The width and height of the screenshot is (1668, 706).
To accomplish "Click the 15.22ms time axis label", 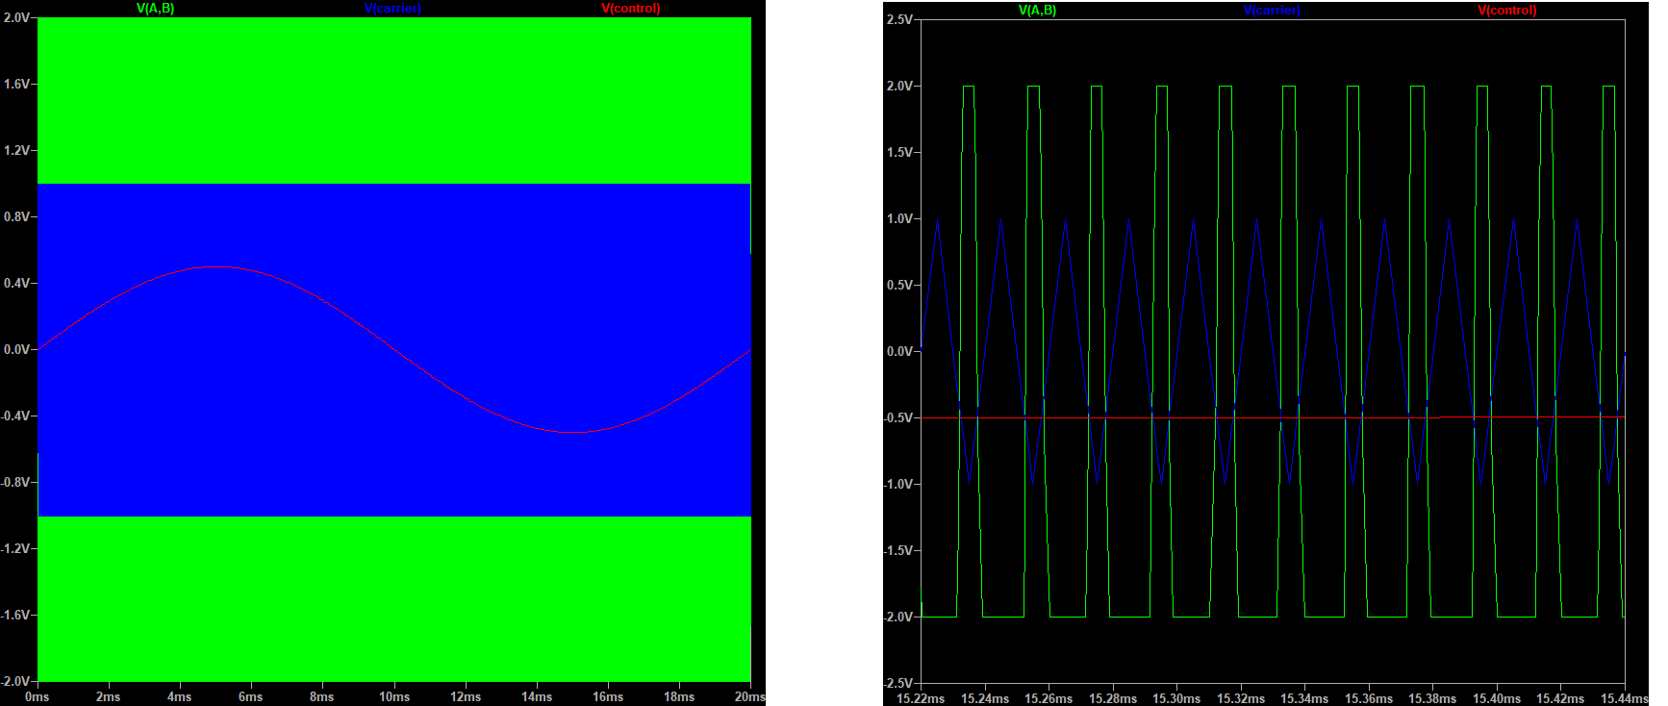I will [x=921, y=698].
